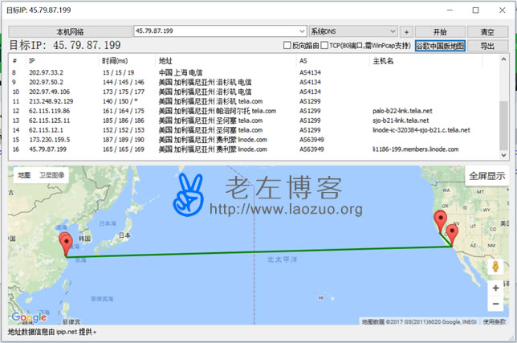Viewport: 517px width, 343px height.
Task: Switch to 谷歌中国版地图 map
Action: (x=440, y=46)
